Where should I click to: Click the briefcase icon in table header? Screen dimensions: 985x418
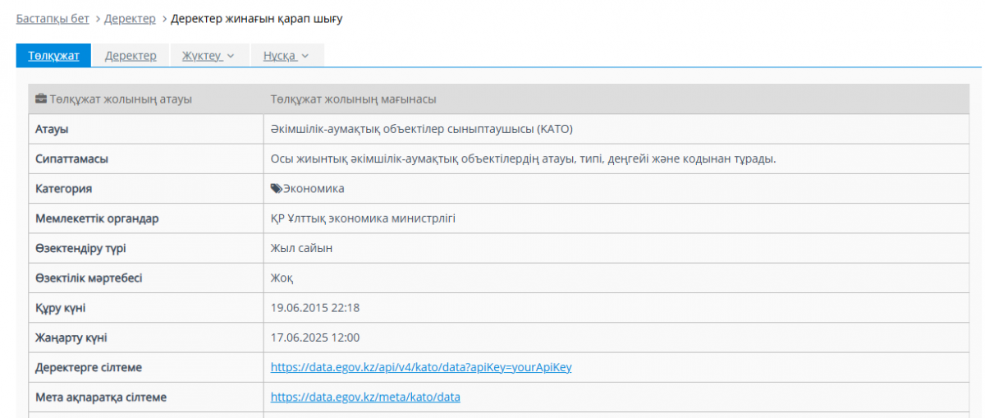[x=40, y=99]
